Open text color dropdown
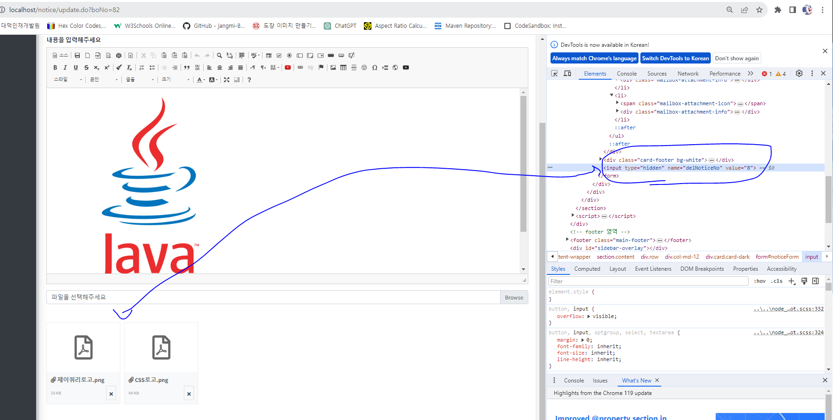Screen dimensions: 833x420 tap(200, 80)
